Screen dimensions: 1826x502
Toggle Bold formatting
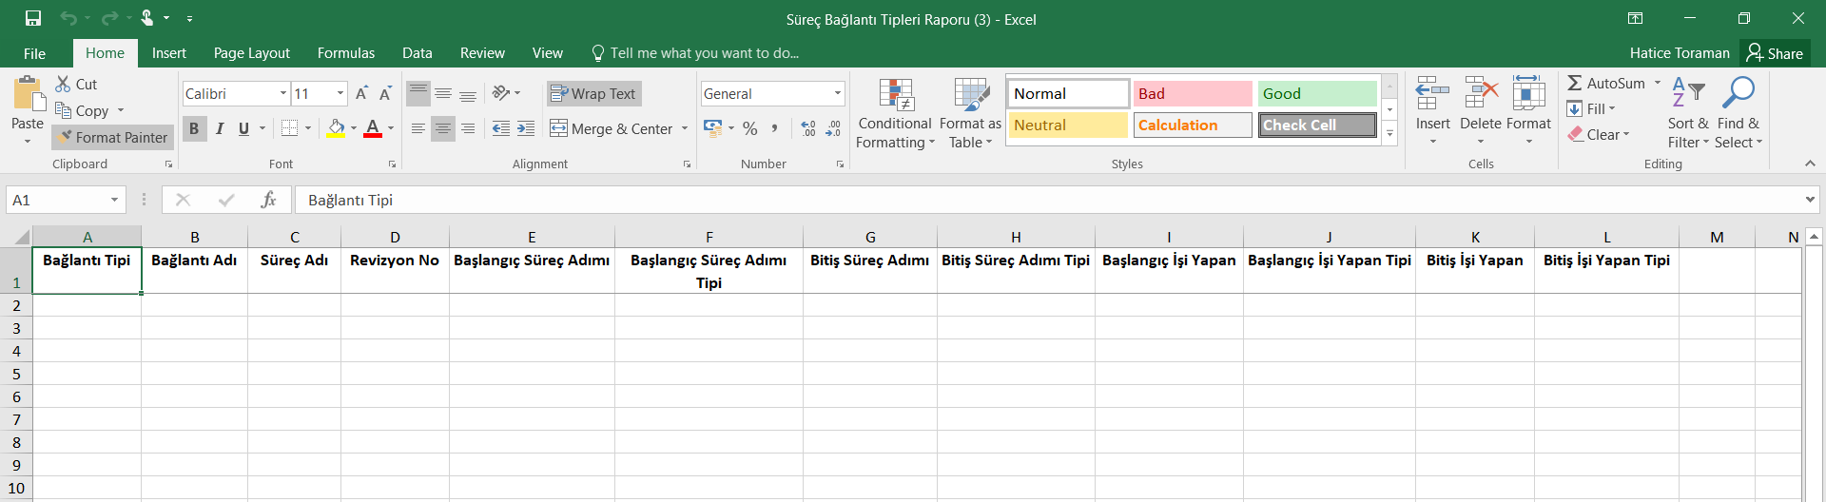click(x=194, y=128)
